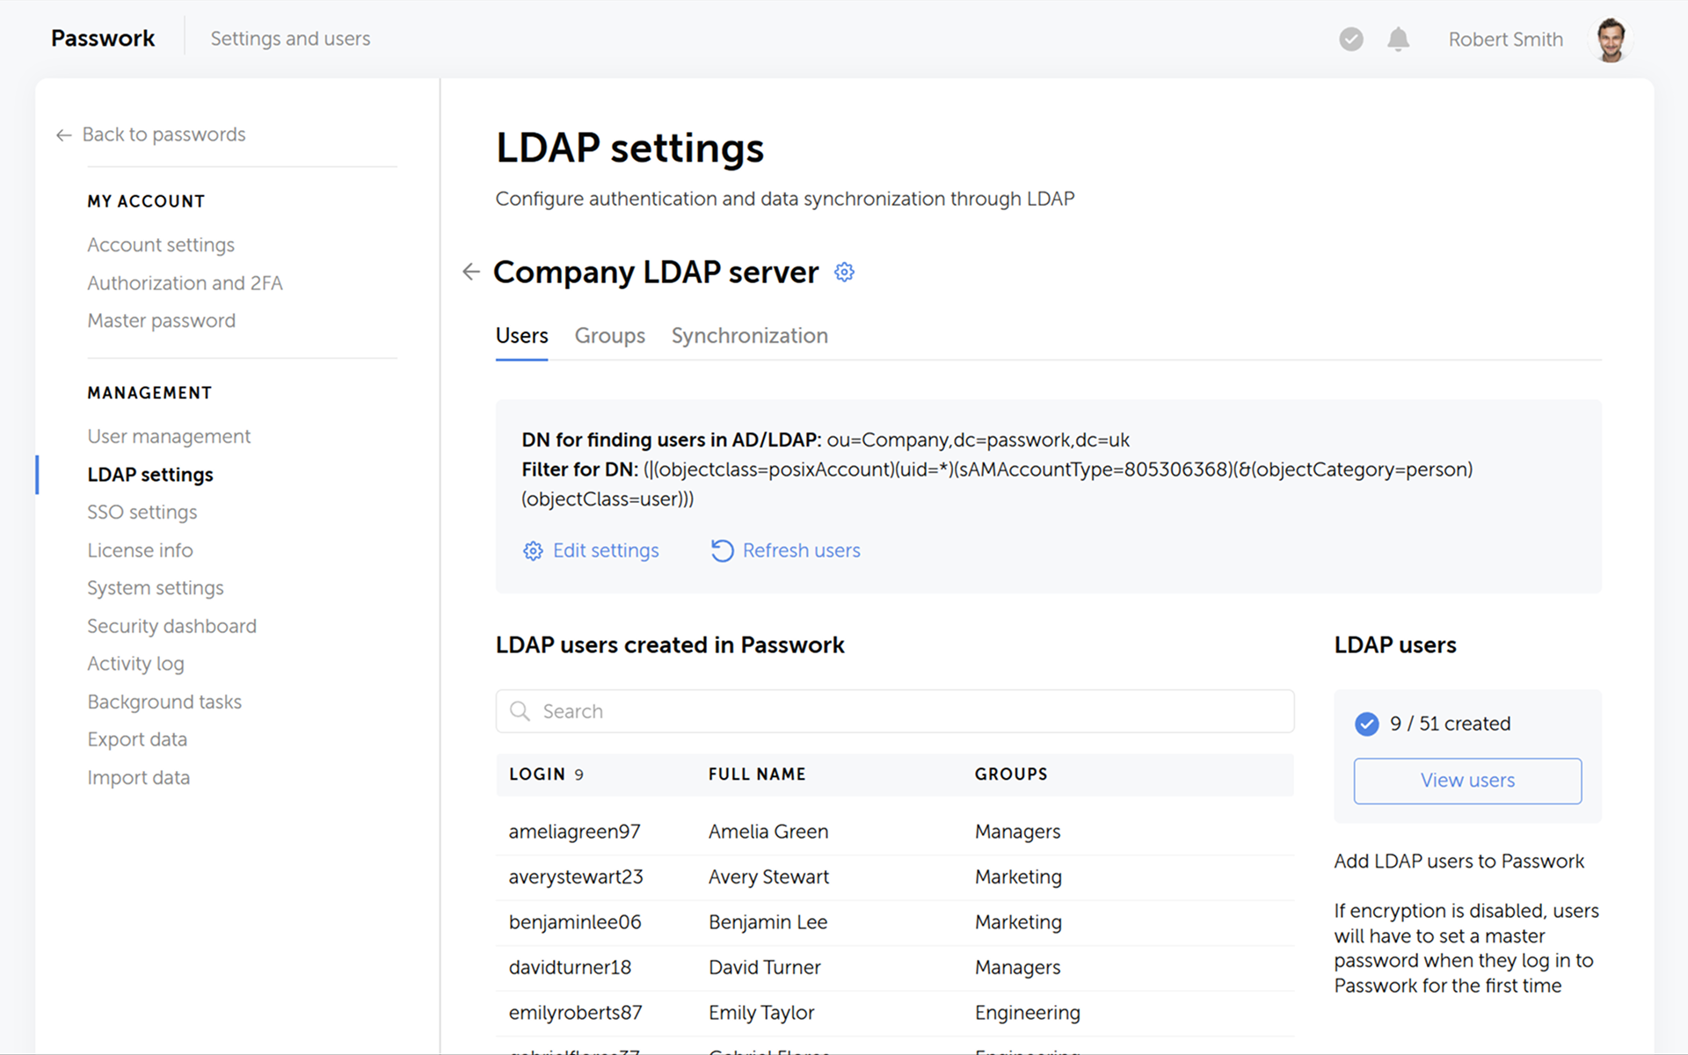This screenshot has width=1688, height=1055.
Task: Click the Robert Smith user name
Action: coord(1505,40)
